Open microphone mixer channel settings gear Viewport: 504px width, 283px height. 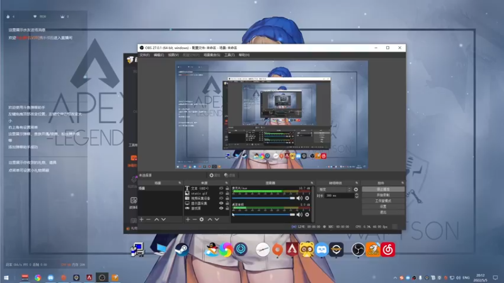pyautogui.click(x=307, y=198)
